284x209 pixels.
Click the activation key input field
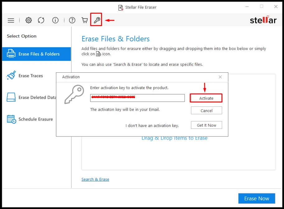(x=137, y=98)
